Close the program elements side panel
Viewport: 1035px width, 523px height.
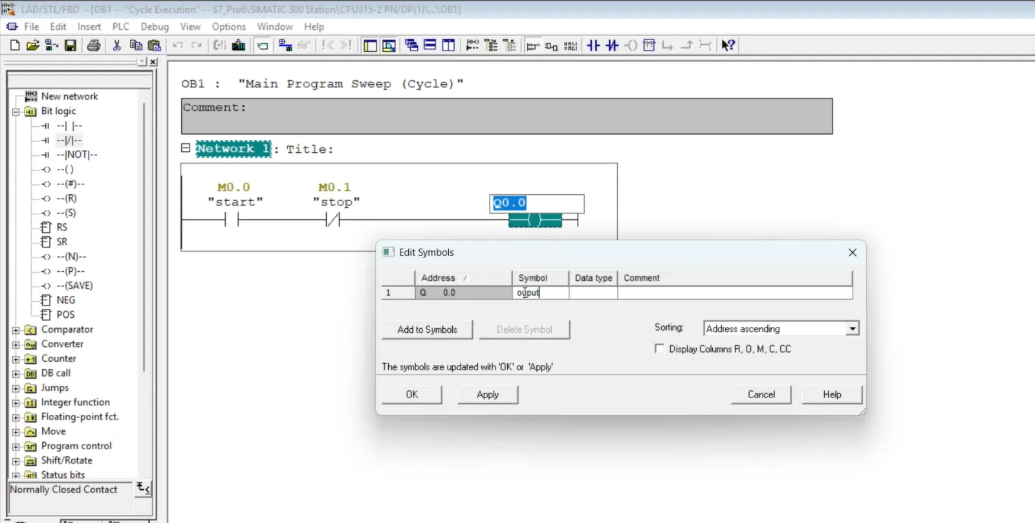pos(153,62)
